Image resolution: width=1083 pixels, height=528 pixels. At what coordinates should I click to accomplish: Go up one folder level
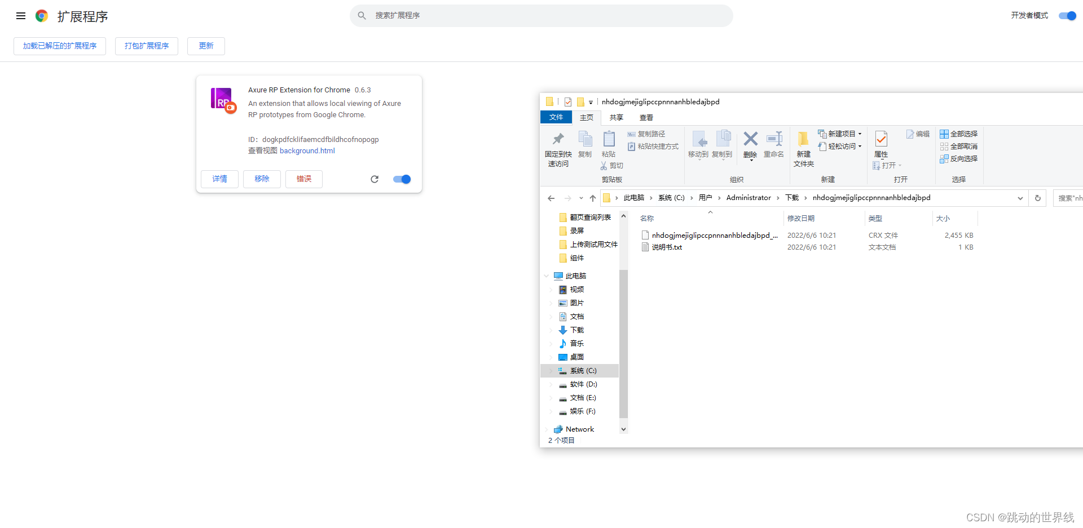[x=593, y=198]
